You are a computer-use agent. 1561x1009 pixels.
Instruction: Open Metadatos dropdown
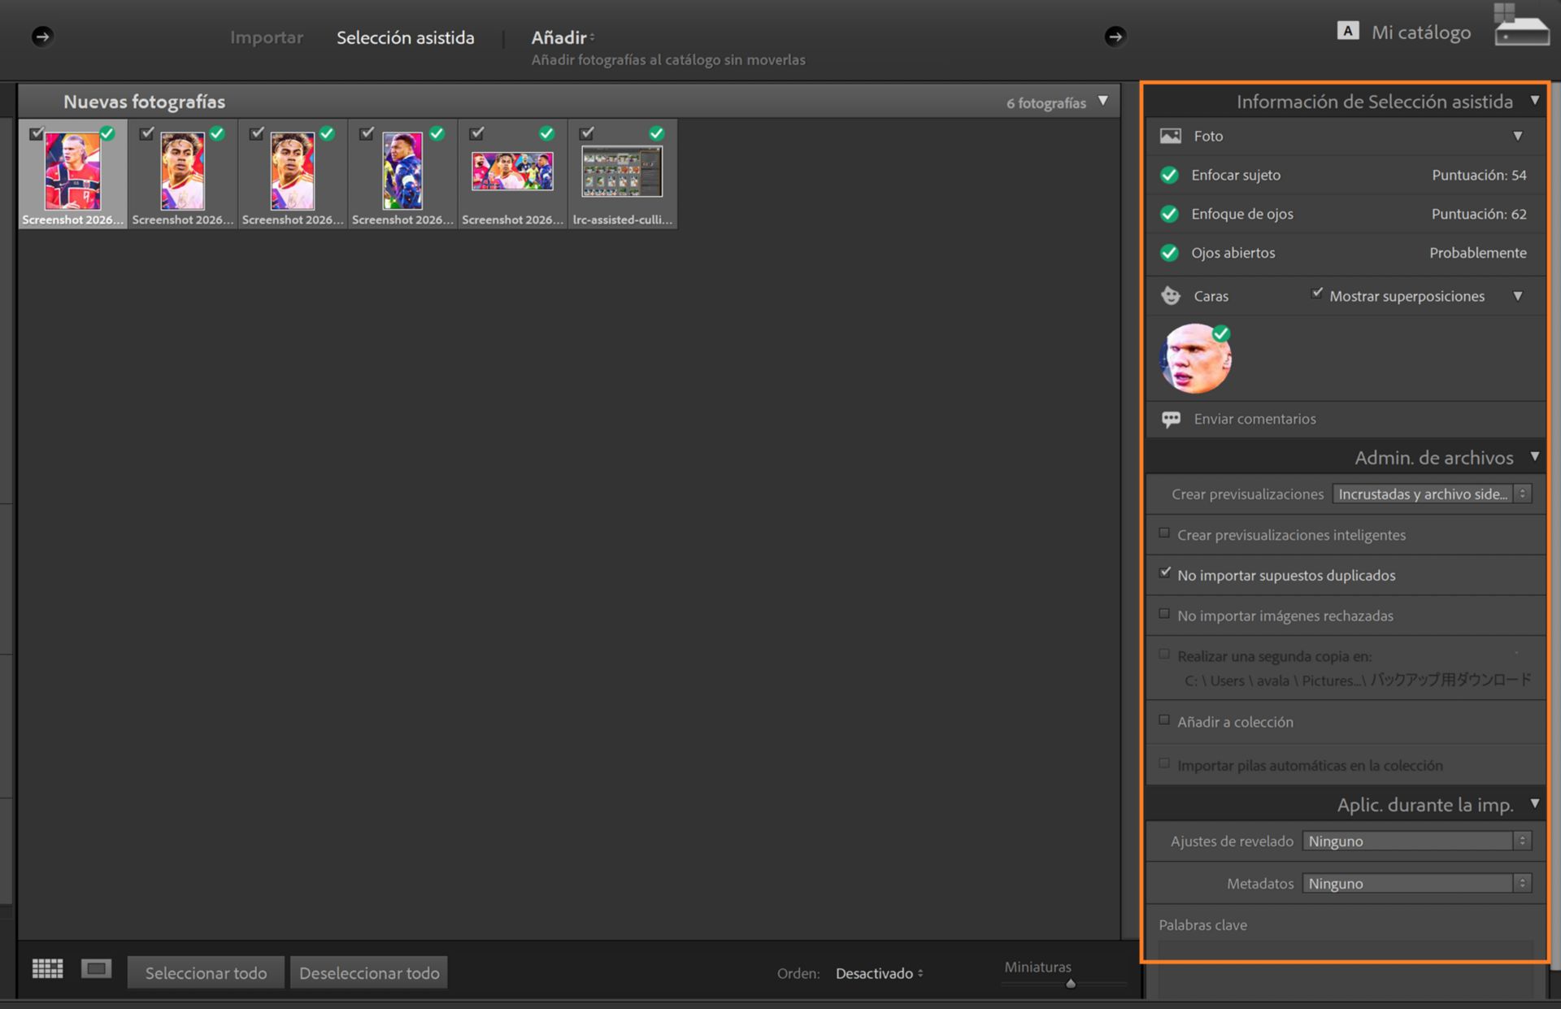[x=1417, y=883]
